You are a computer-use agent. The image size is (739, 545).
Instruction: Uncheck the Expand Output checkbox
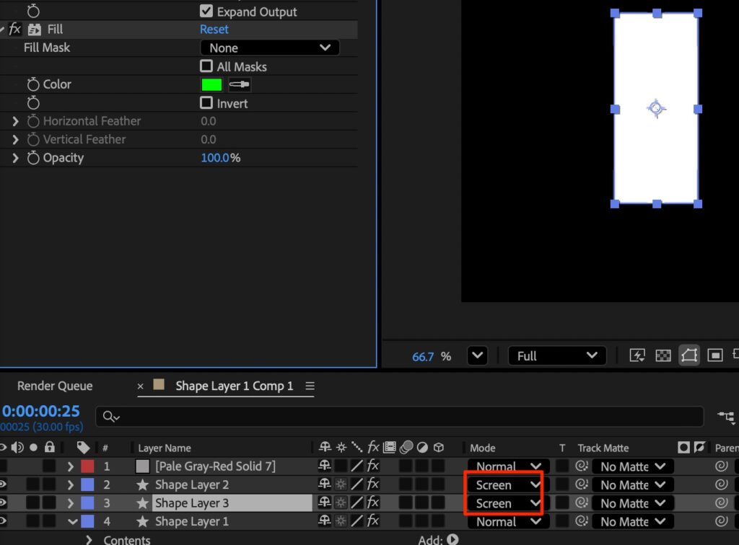(206, 12)
